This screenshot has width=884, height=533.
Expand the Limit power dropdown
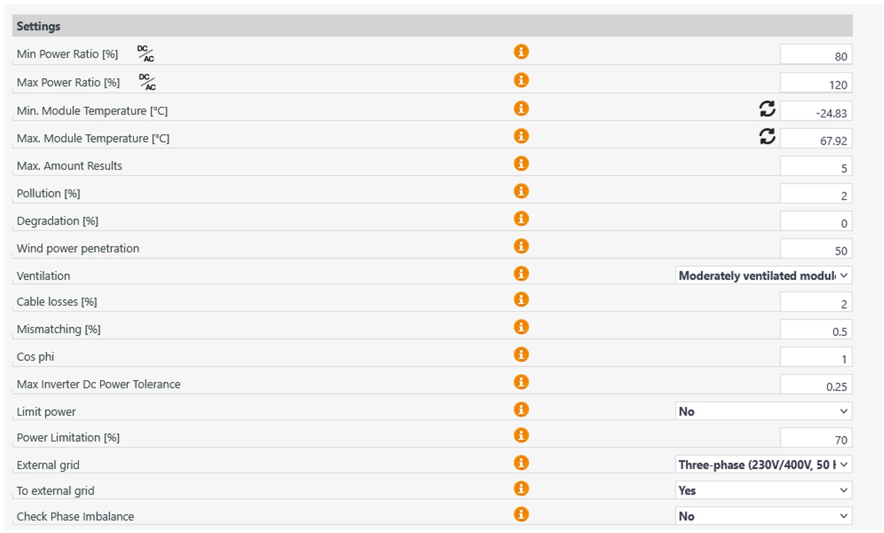763,412
